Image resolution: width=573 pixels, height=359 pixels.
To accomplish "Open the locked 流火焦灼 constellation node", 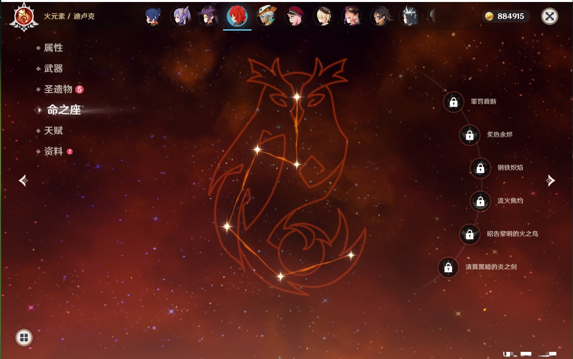I will [480, 201].
